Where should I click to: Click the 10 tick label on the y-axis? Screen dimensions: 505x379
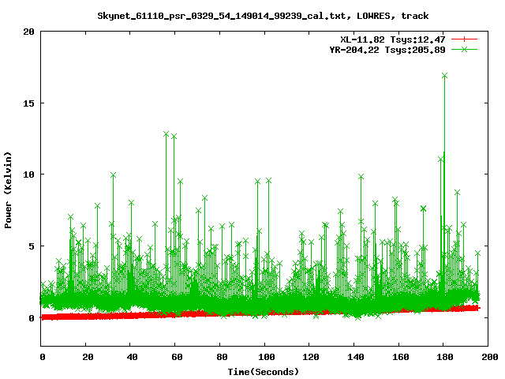pyautogui.click(x=28, y=174)
